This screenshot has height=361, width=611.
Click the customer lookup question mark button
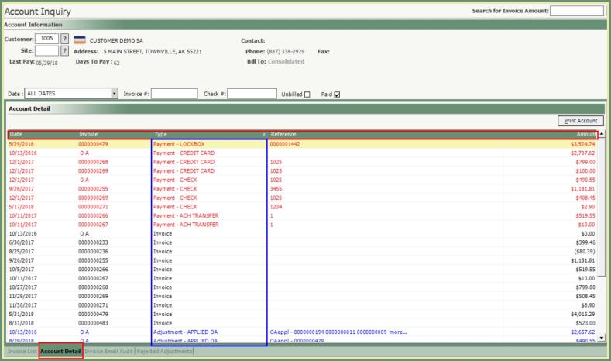click(65, 39)
